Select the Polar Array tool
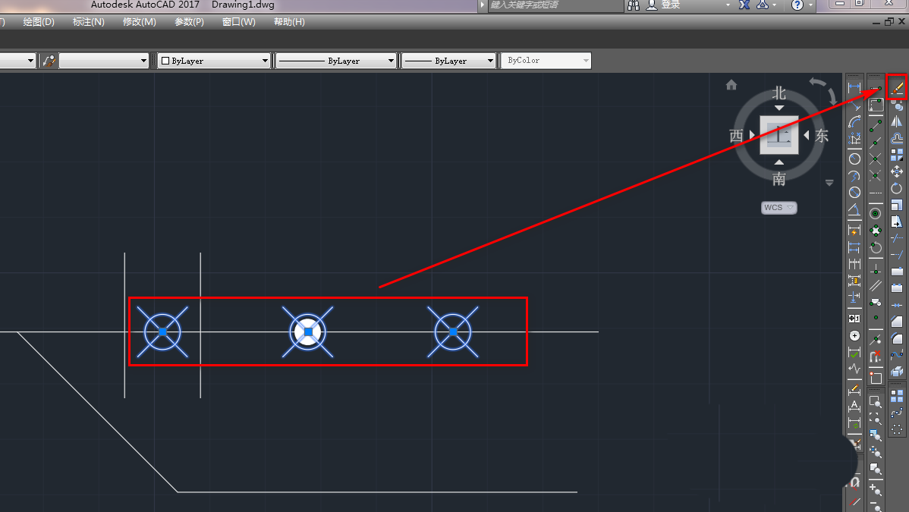The image size is (909, 512). coord(897,429)
